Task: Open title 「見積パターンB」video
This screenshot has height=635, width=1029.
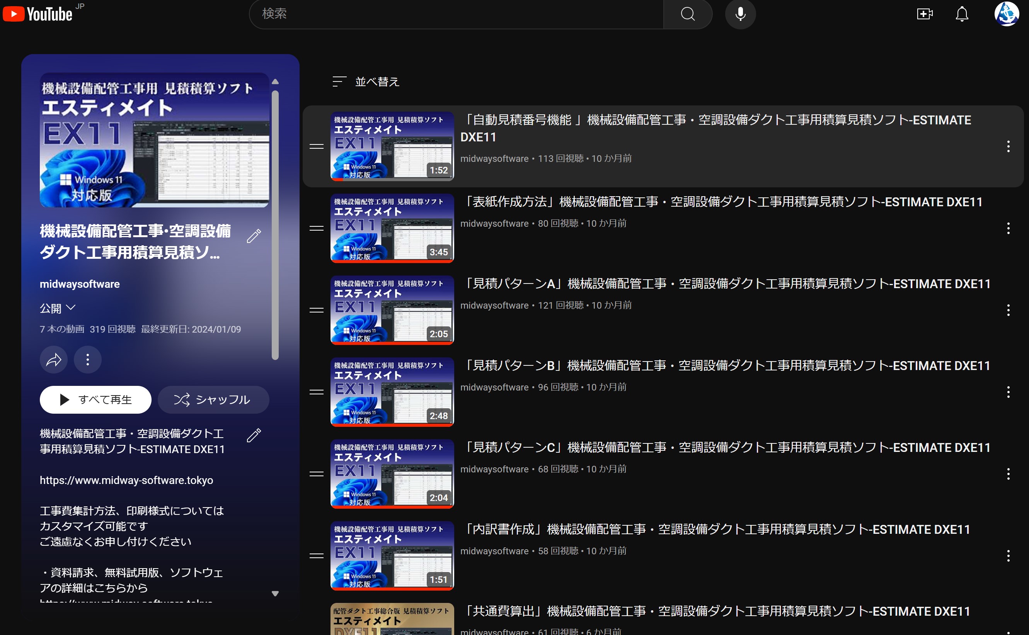Action: [x=725, y=366]
